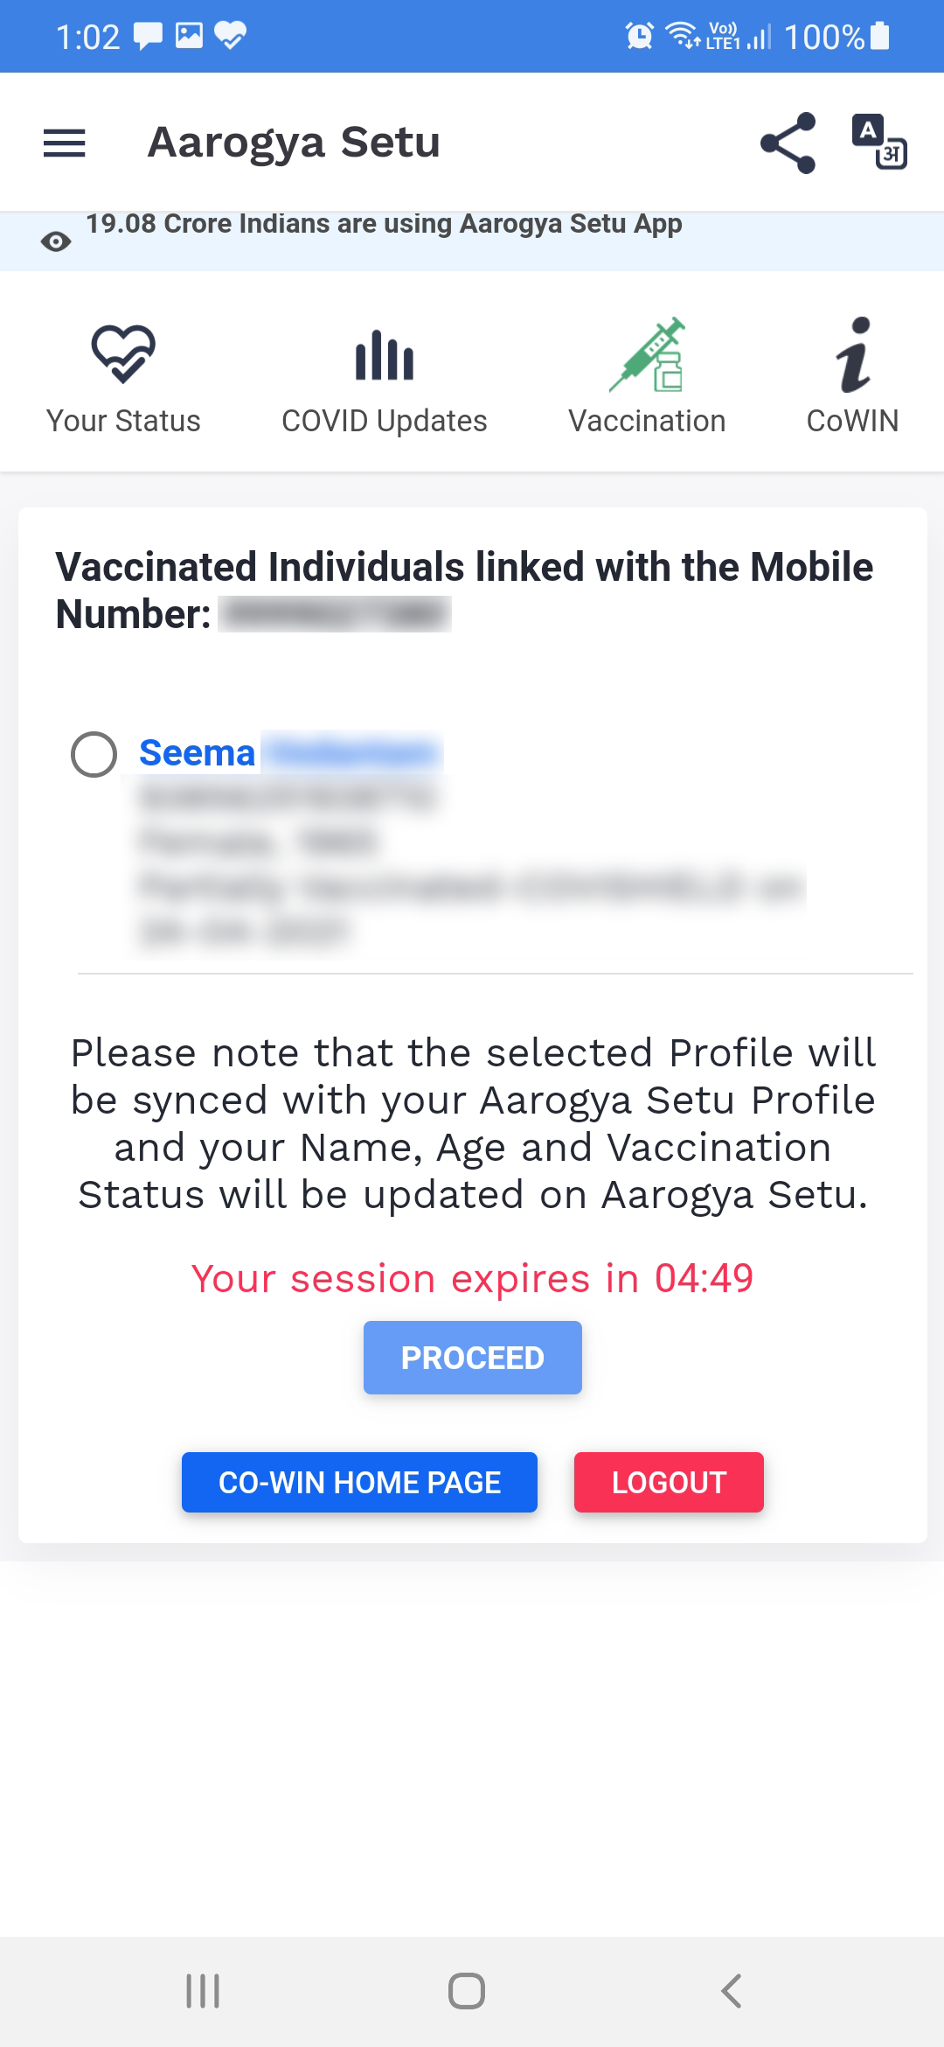This screenshot has width=944, height=2047.
Task: Open the hamburger navigation menu
Action: click(65, 143)
